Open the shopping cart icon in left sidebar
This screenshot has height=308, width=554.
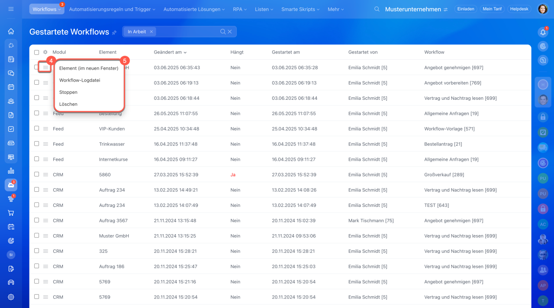point(11,213)
